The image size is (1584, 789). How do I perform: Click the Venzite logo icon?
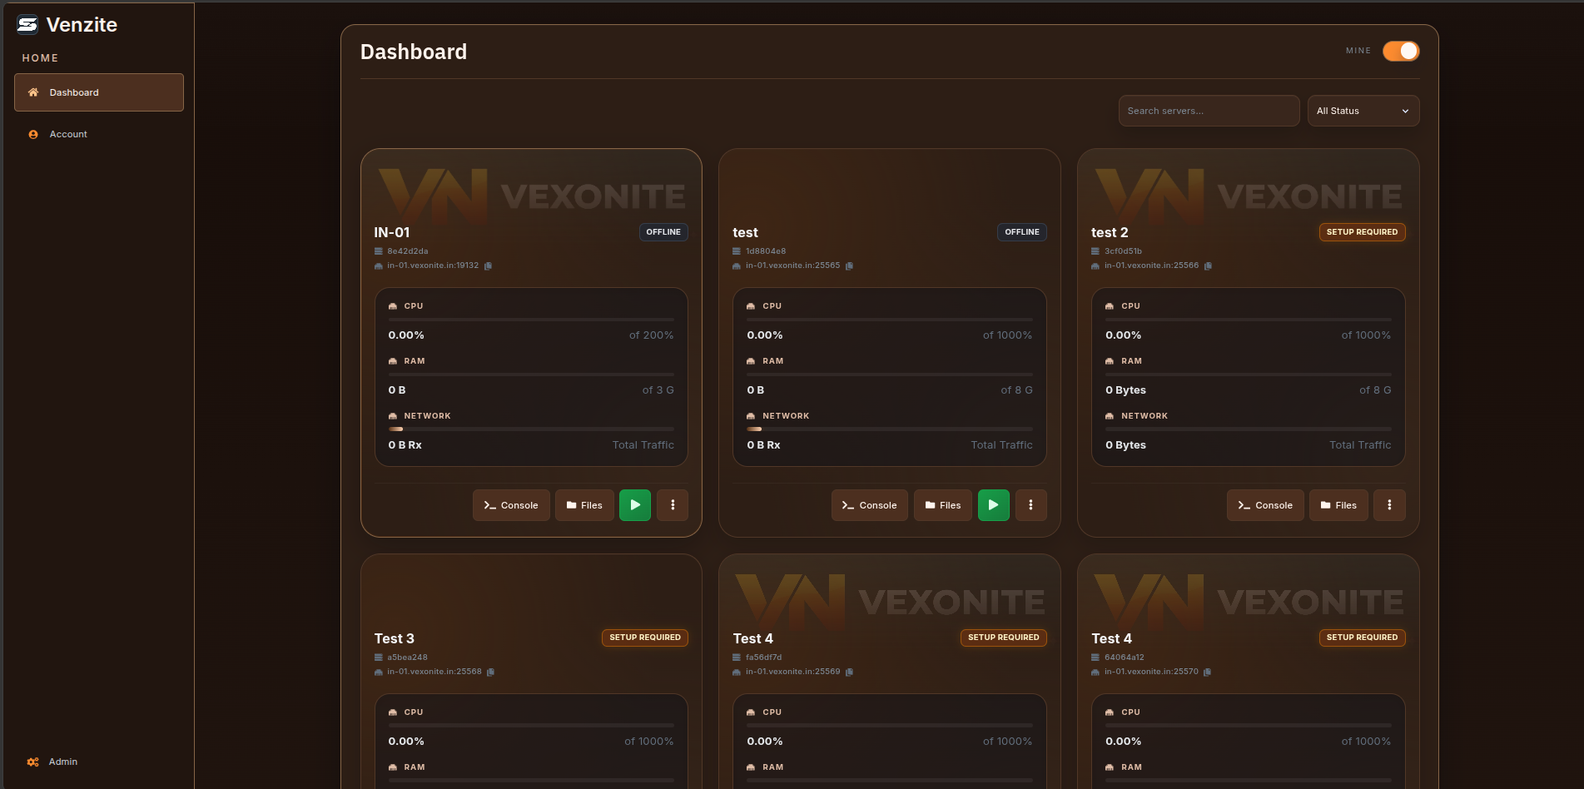(x=27, y=25)
